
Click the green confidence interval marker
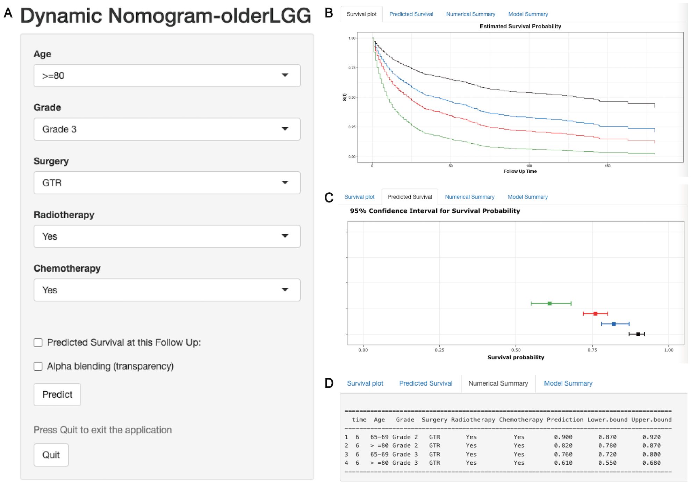click(549, 304)
